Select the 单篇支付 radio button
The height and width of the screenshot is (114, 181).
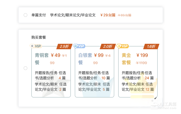(x=25, y=15)
